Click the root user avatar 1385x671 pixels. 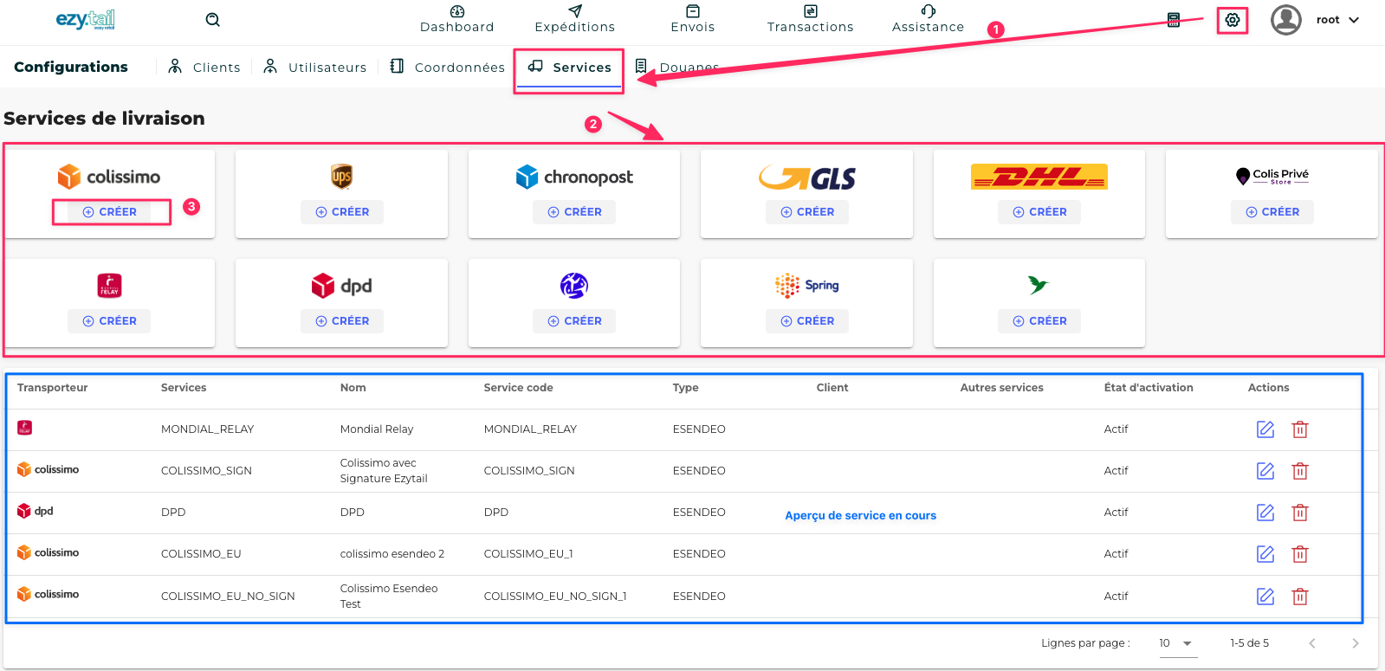point(1286,20)
